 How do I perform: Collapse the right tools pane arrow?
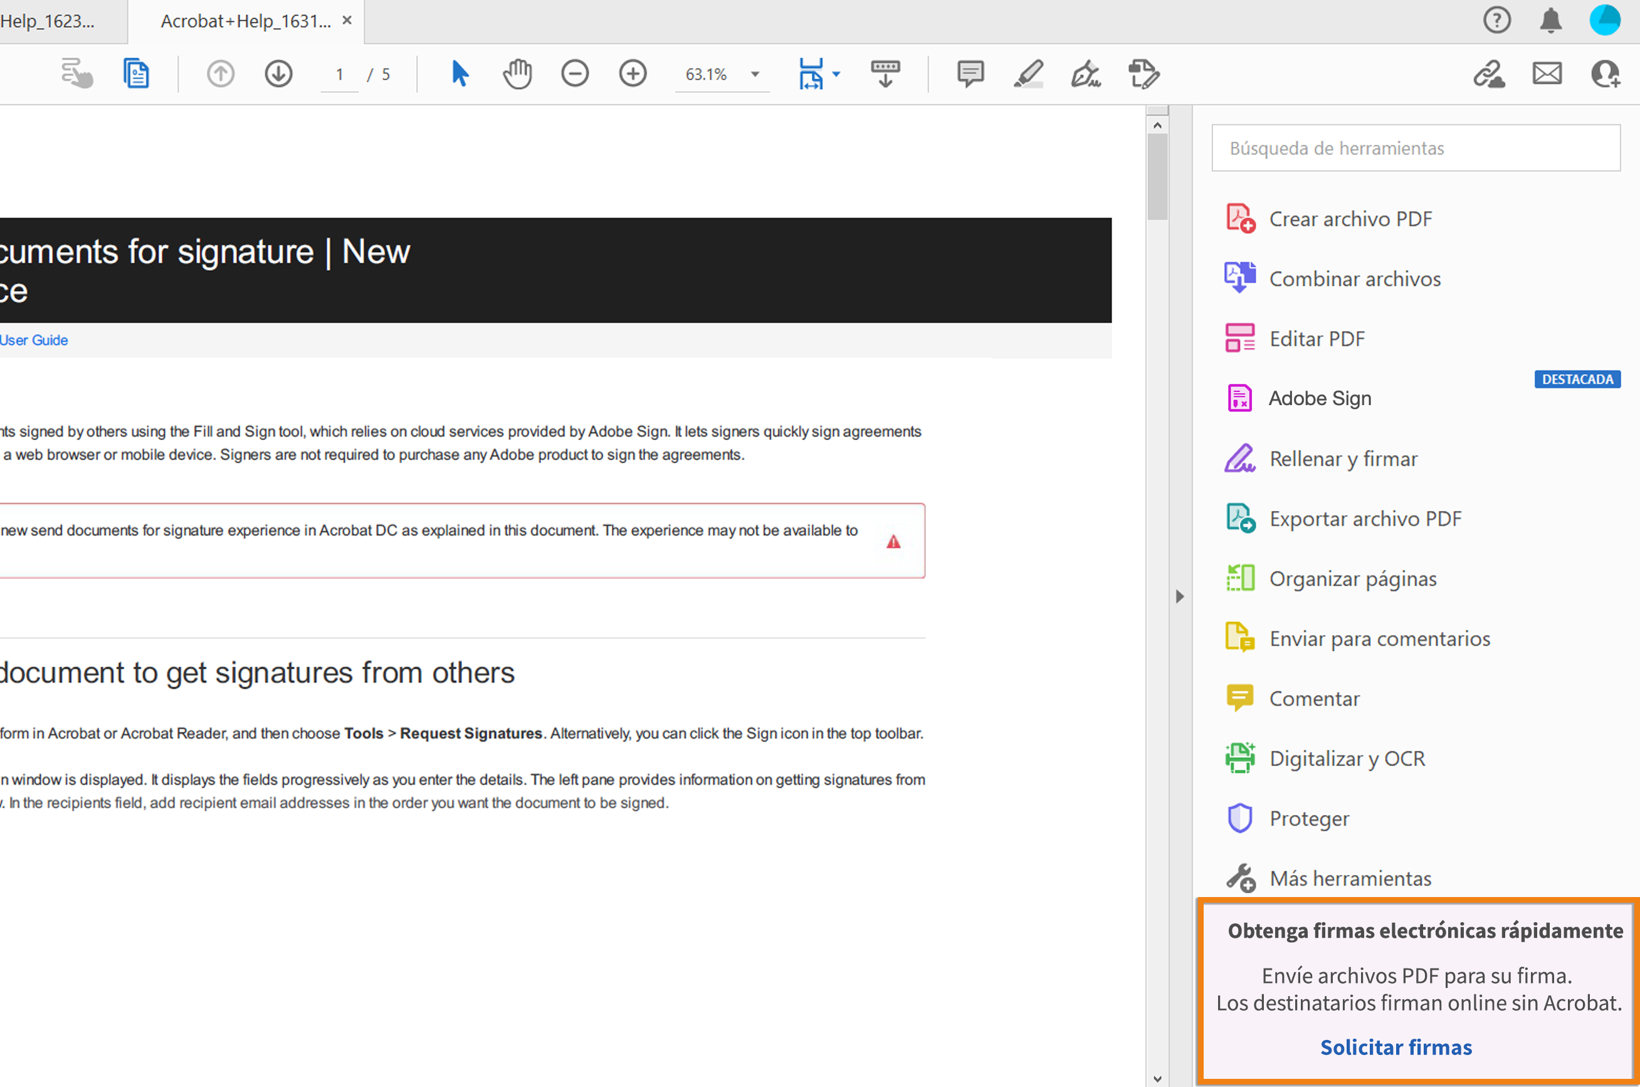click(x=1180, y=596)
